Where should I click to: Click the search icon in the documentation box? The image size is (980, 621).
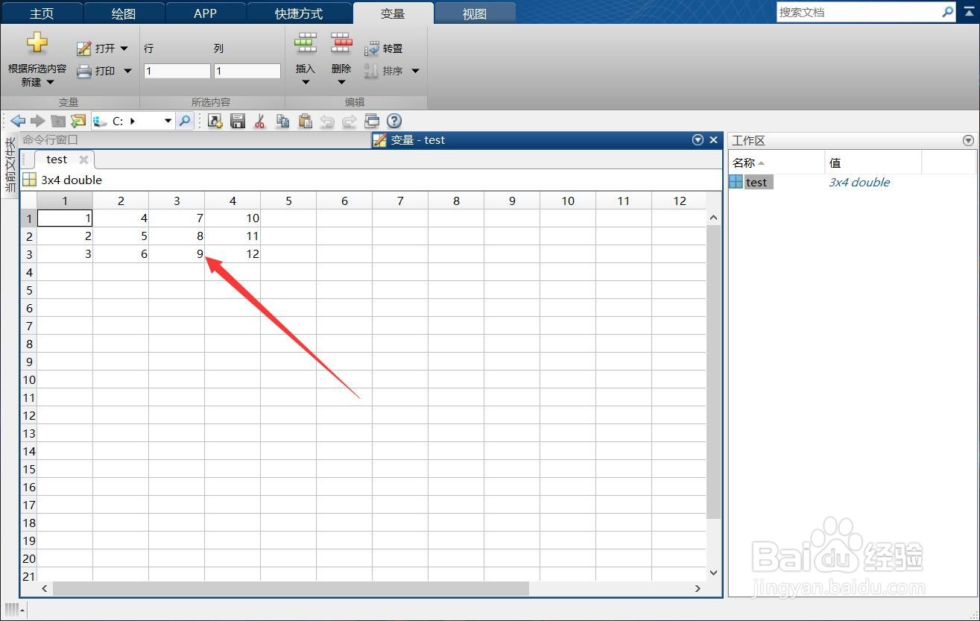click(x=947, y=12)
